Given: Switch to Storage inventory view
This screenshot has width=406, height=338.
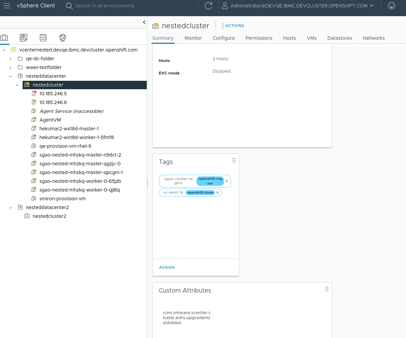Looking at the screenshot, I should (43, 38).
